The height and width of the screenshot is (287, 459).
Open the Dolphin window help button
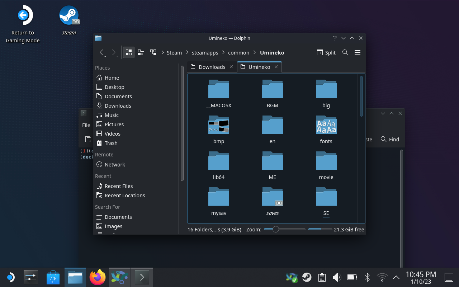pyautogui.click(x=335, y=38)
